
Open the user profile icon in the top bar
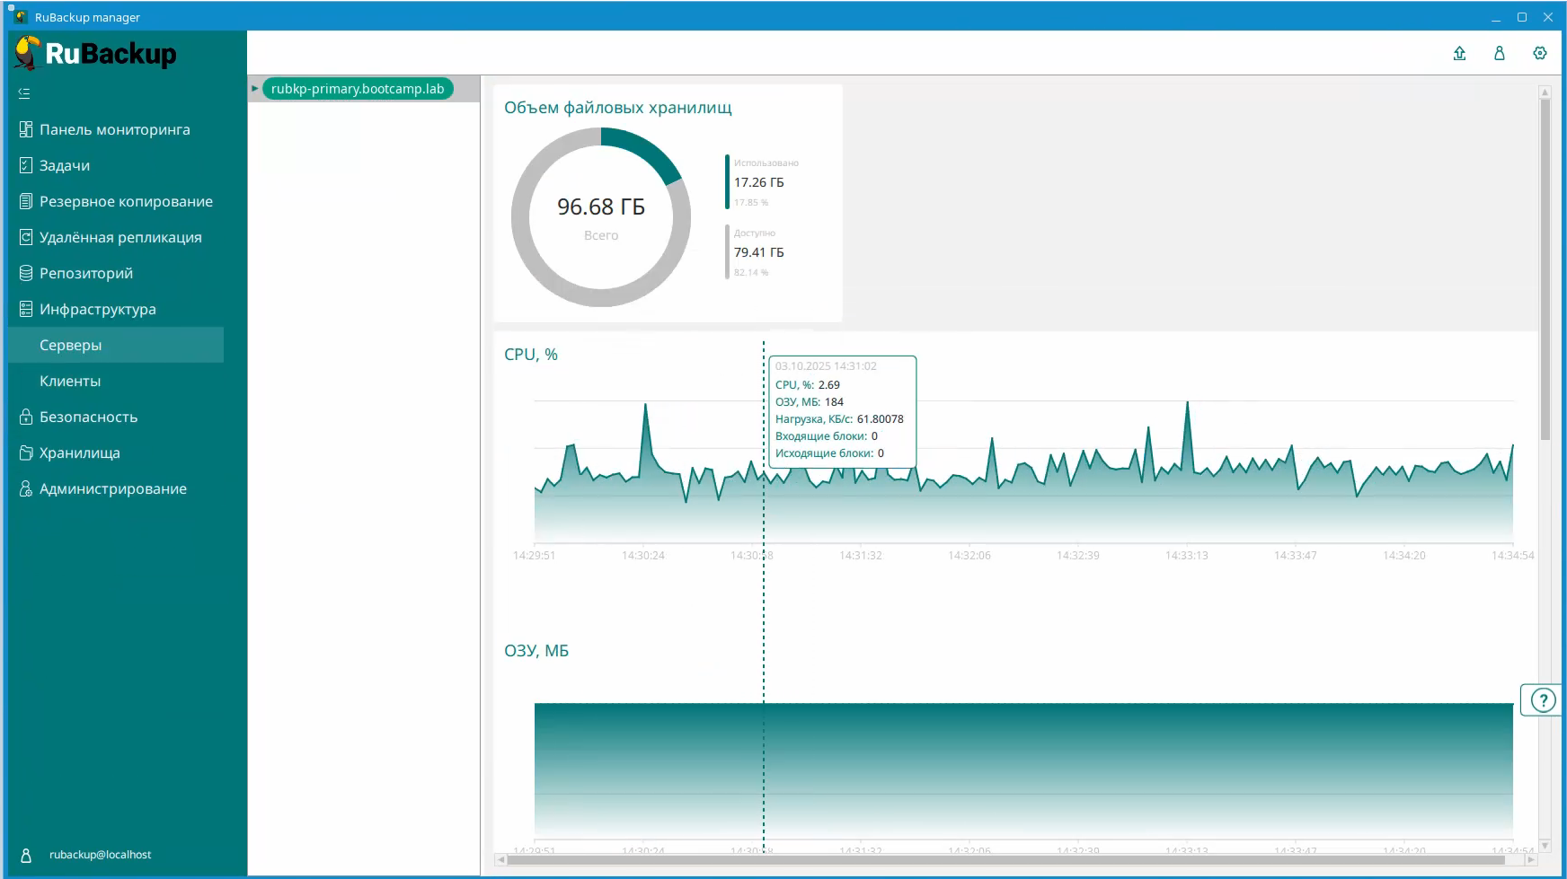1500,54
